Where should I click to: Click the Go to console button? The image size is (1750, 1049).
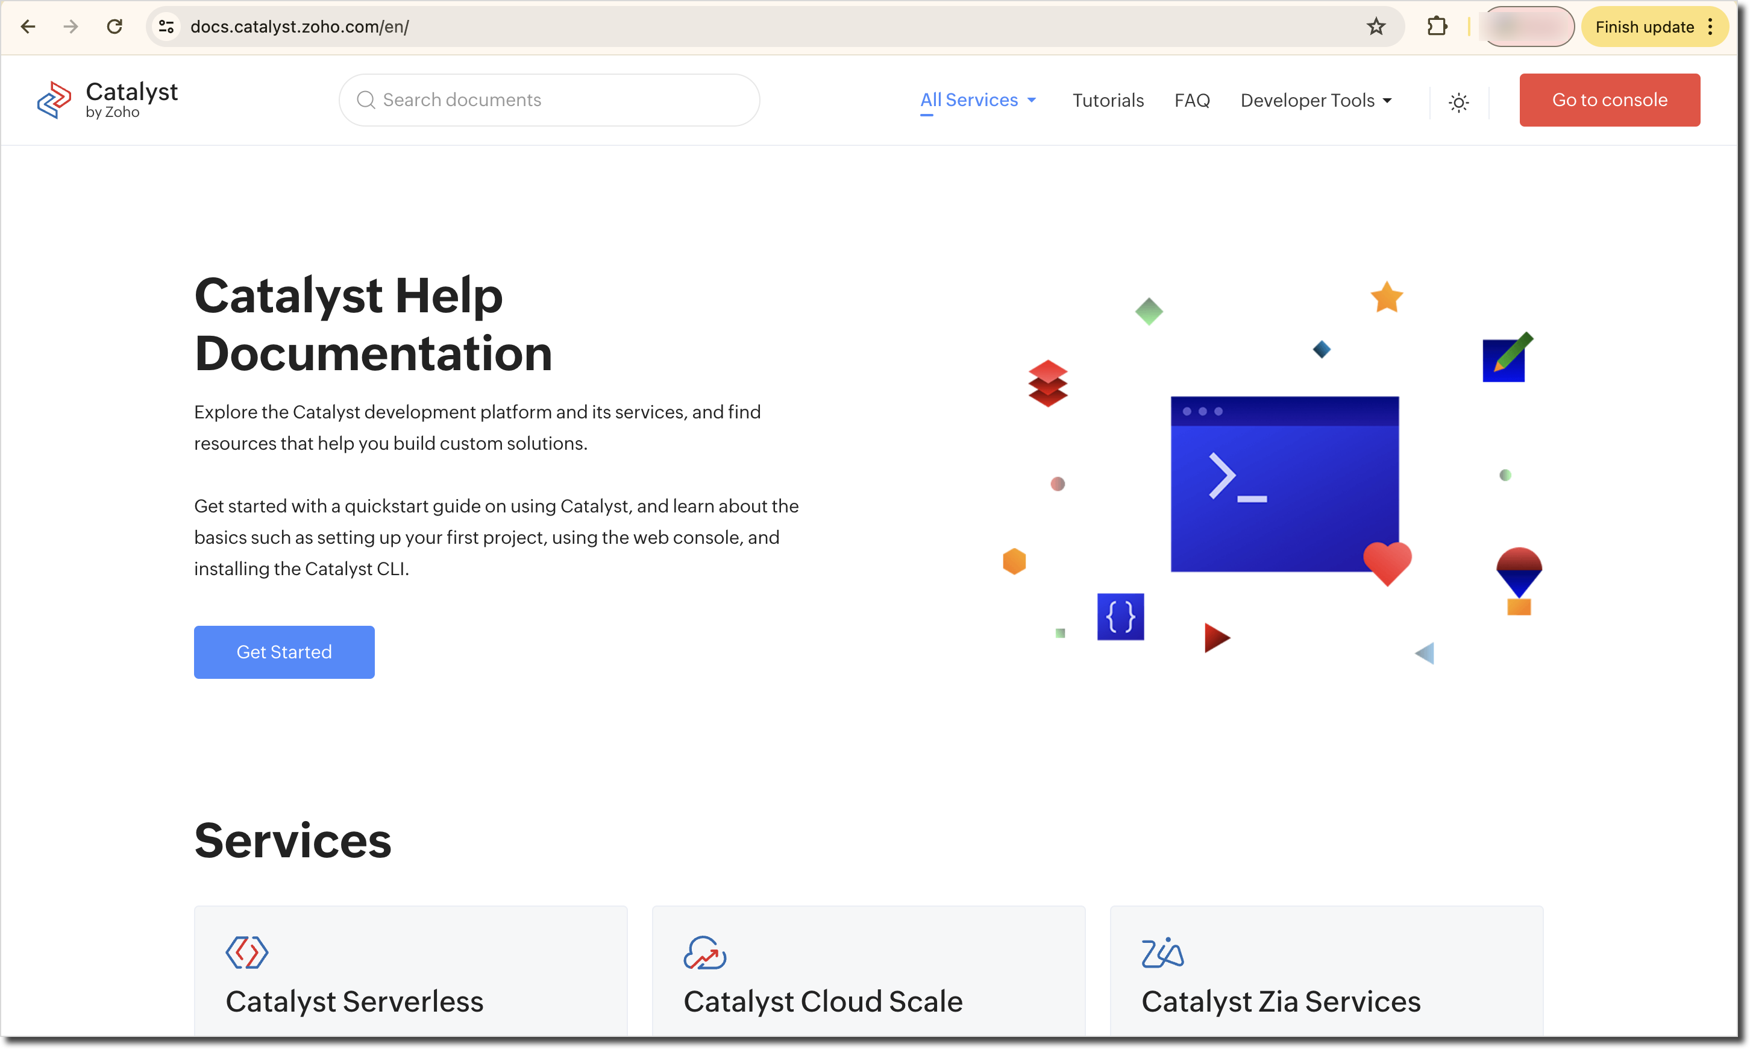1609,100
